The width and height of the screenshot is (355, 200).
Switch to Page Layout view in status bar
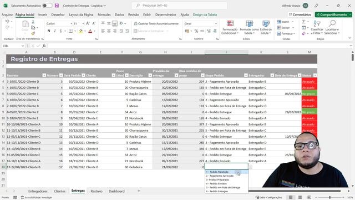(300, 197)
